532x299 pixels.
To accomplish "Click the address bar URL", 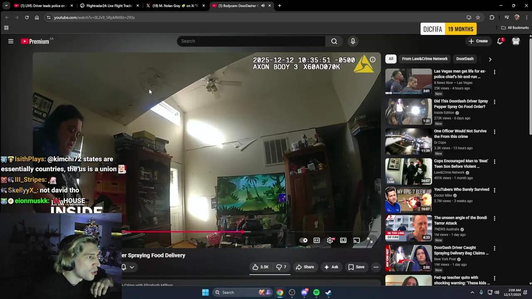I will (x=94, y=17).
